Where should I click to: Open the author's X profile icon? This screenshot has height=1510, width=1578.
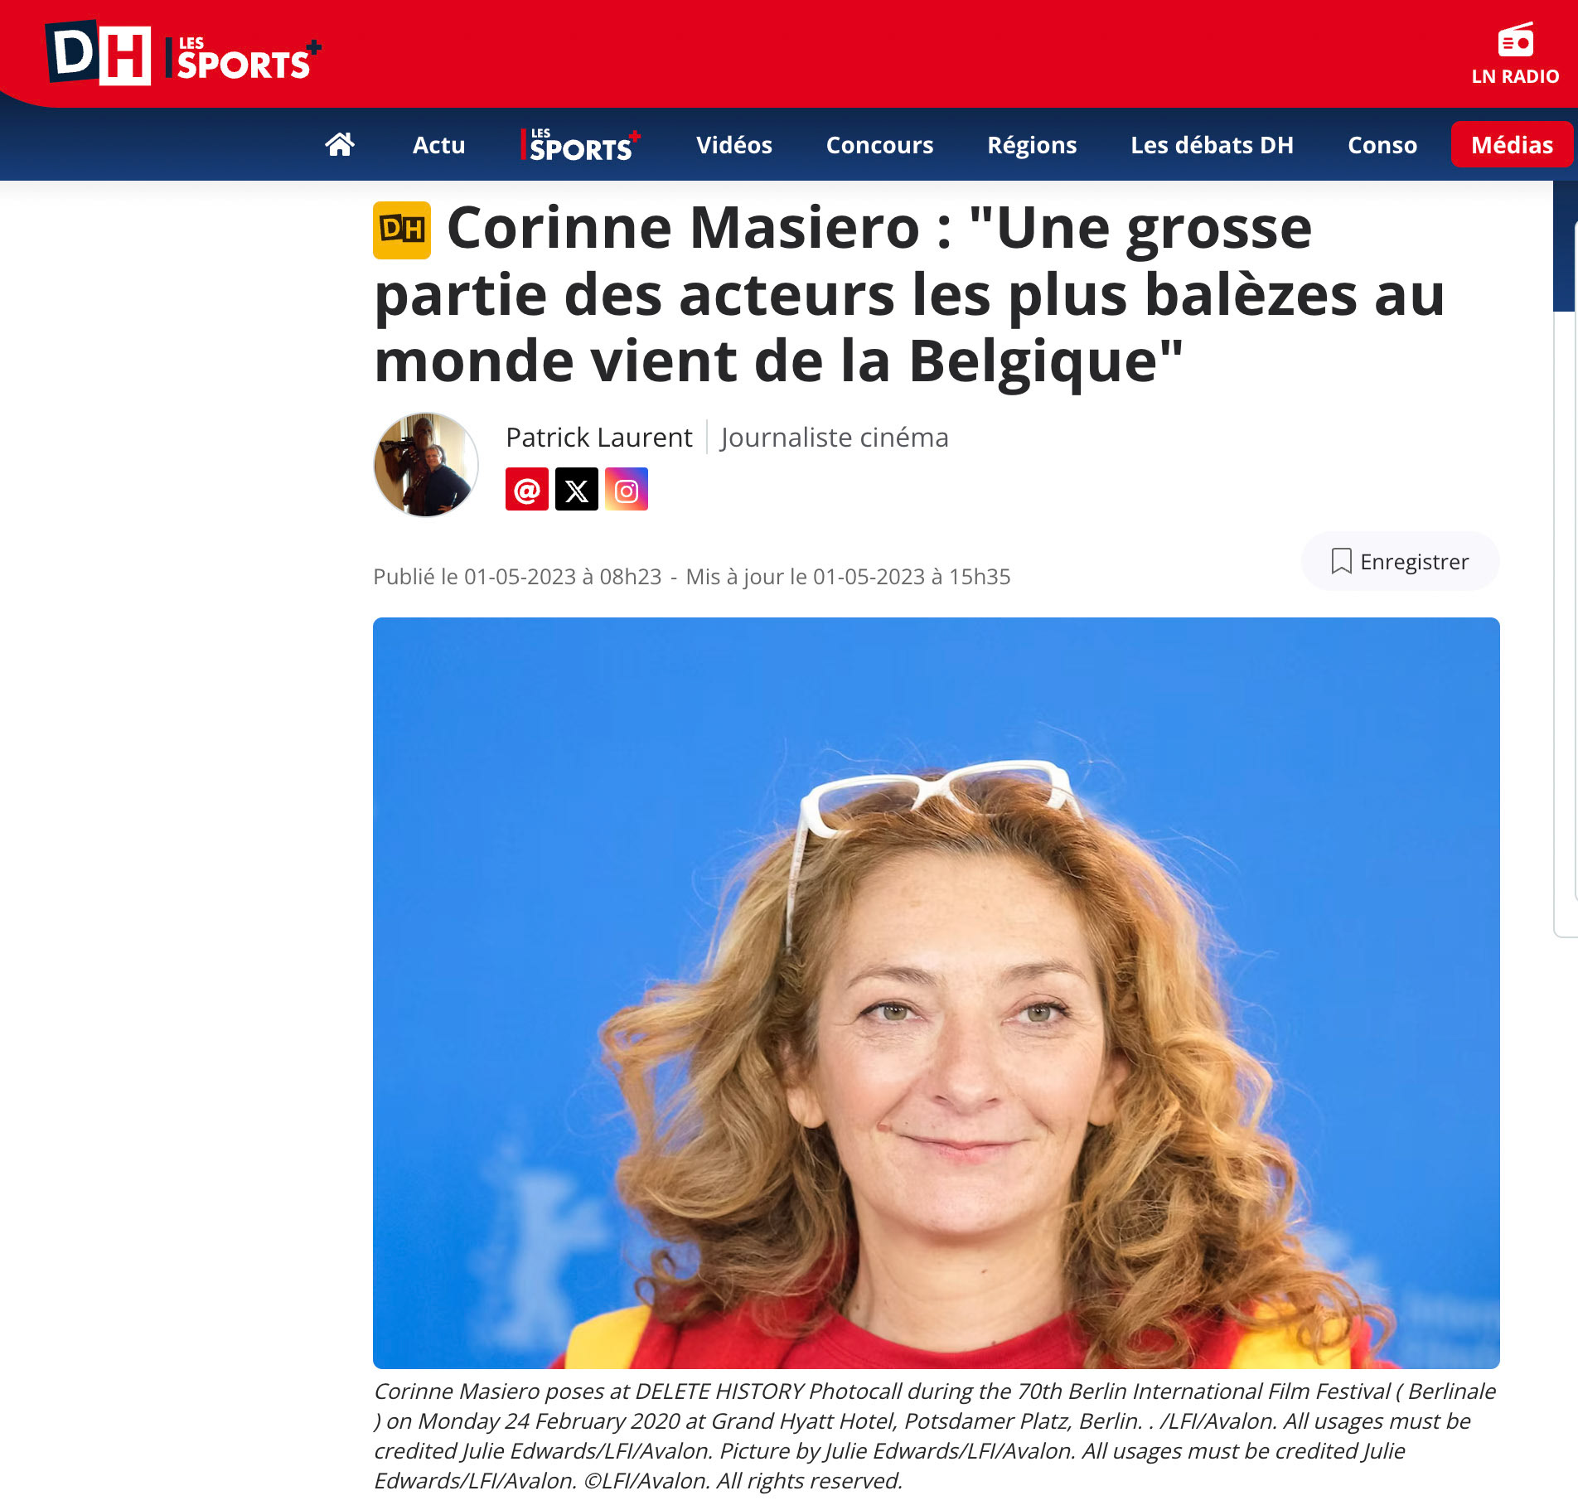[577, 489]
